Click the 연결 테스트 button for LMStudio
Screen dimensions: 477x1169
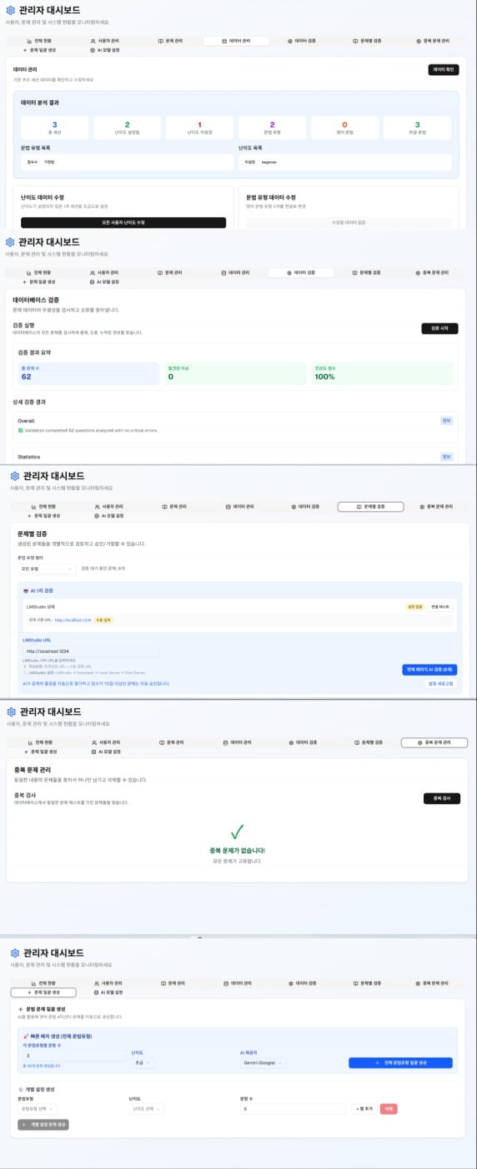tap(439, 606)
